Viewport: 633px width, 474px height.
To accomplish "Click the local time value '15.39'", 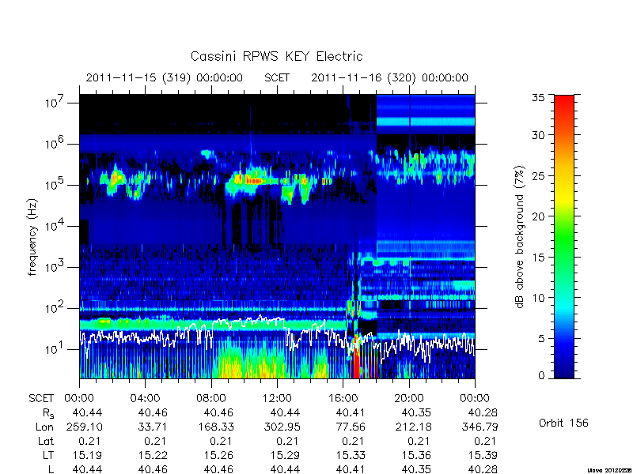I will [x=482, y=455].
